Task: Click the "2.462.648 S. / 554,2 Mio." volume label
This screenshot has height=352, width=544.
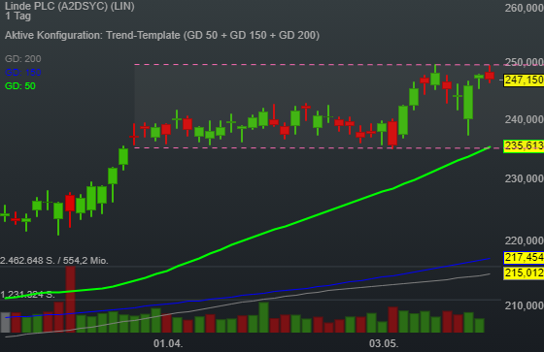Action: point(54,260)
